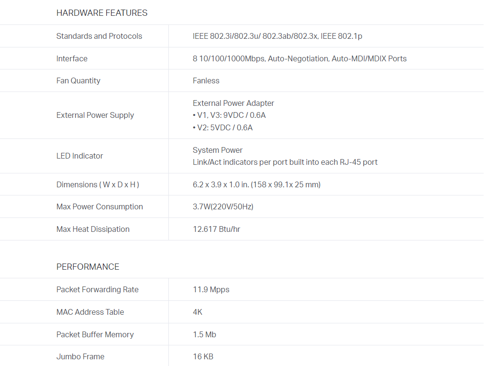Click the LED Indicator label
This screenshot has height=366, width=486.
(x=79, y=156)
